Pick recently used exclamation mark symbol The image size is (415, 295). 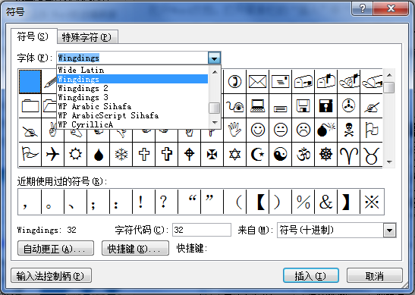click(143, 202)
